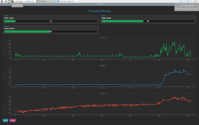This screenshot has width=199, height=125.
Task: Click the VNC server tray icon
Action: (181, 1)
